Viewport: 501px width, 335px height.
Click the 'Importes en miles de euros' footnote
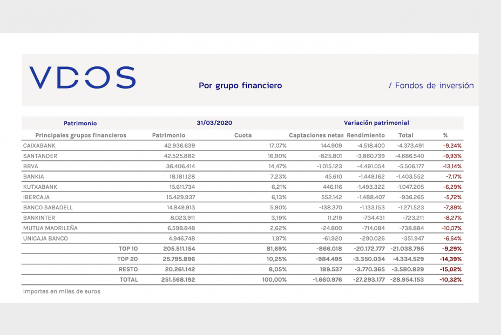(62, 291)
